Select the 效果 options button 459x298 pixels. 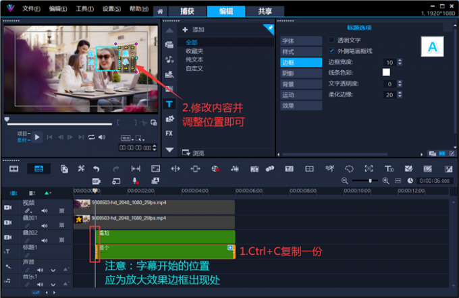tap(301, 106)
